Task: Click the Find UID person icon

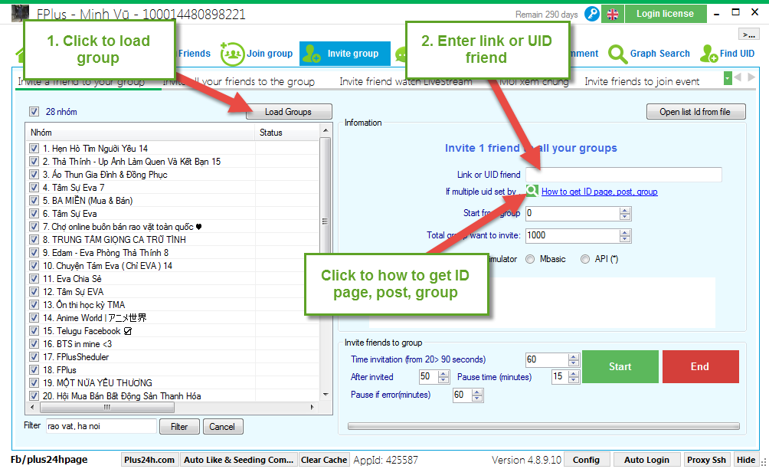Action: tap(708, 54)
